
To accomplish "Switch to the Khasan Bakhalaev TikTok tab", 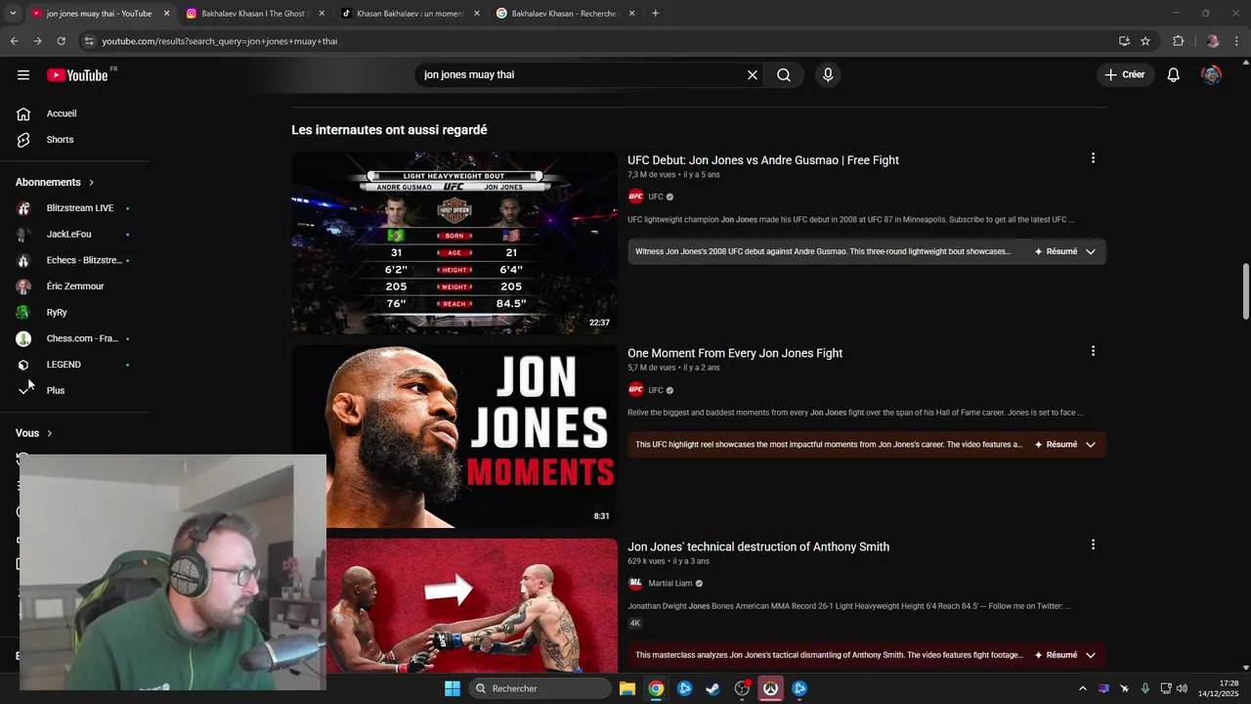I will 410,14.
